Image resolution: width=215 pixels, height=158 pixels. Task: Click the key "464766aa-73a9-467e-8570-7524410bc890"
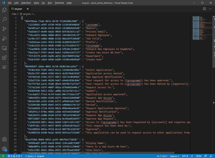(51, 21)
